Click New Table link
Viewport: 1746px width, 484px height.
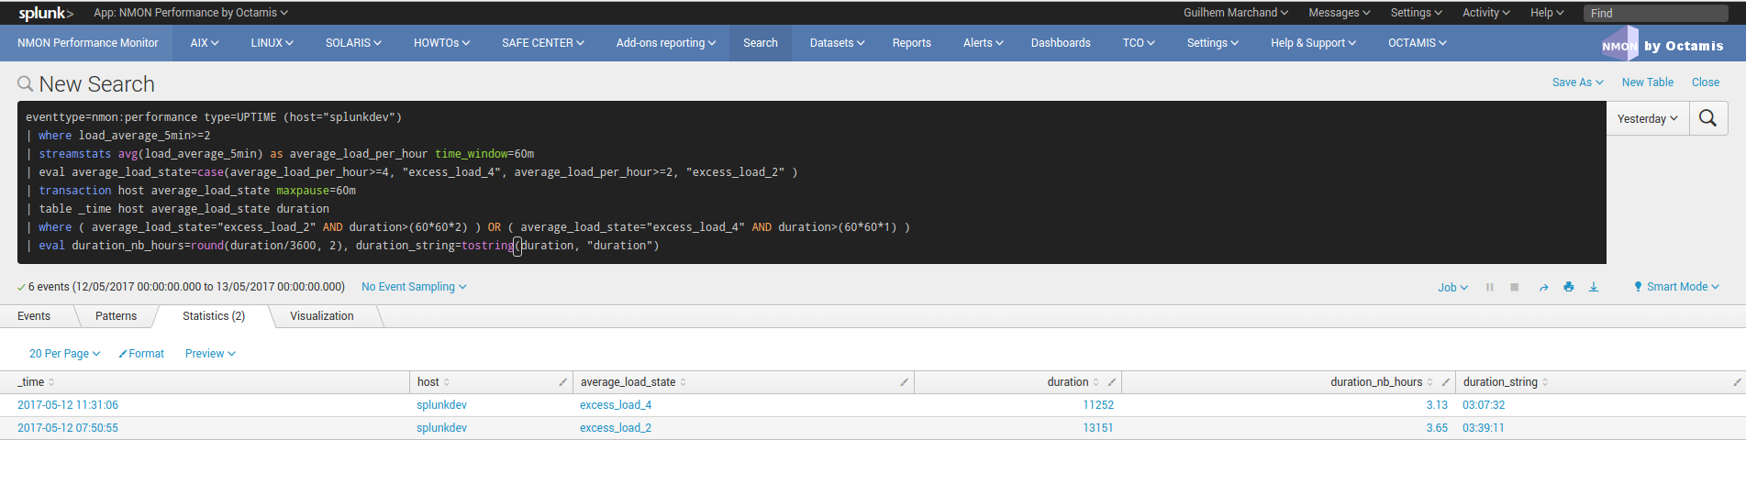[x=1647, y=82]
